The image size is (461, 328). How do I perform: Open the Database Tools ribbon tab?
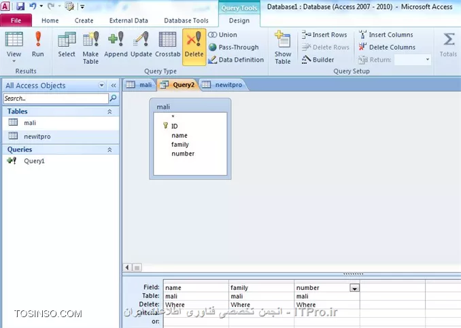[186, 20]
